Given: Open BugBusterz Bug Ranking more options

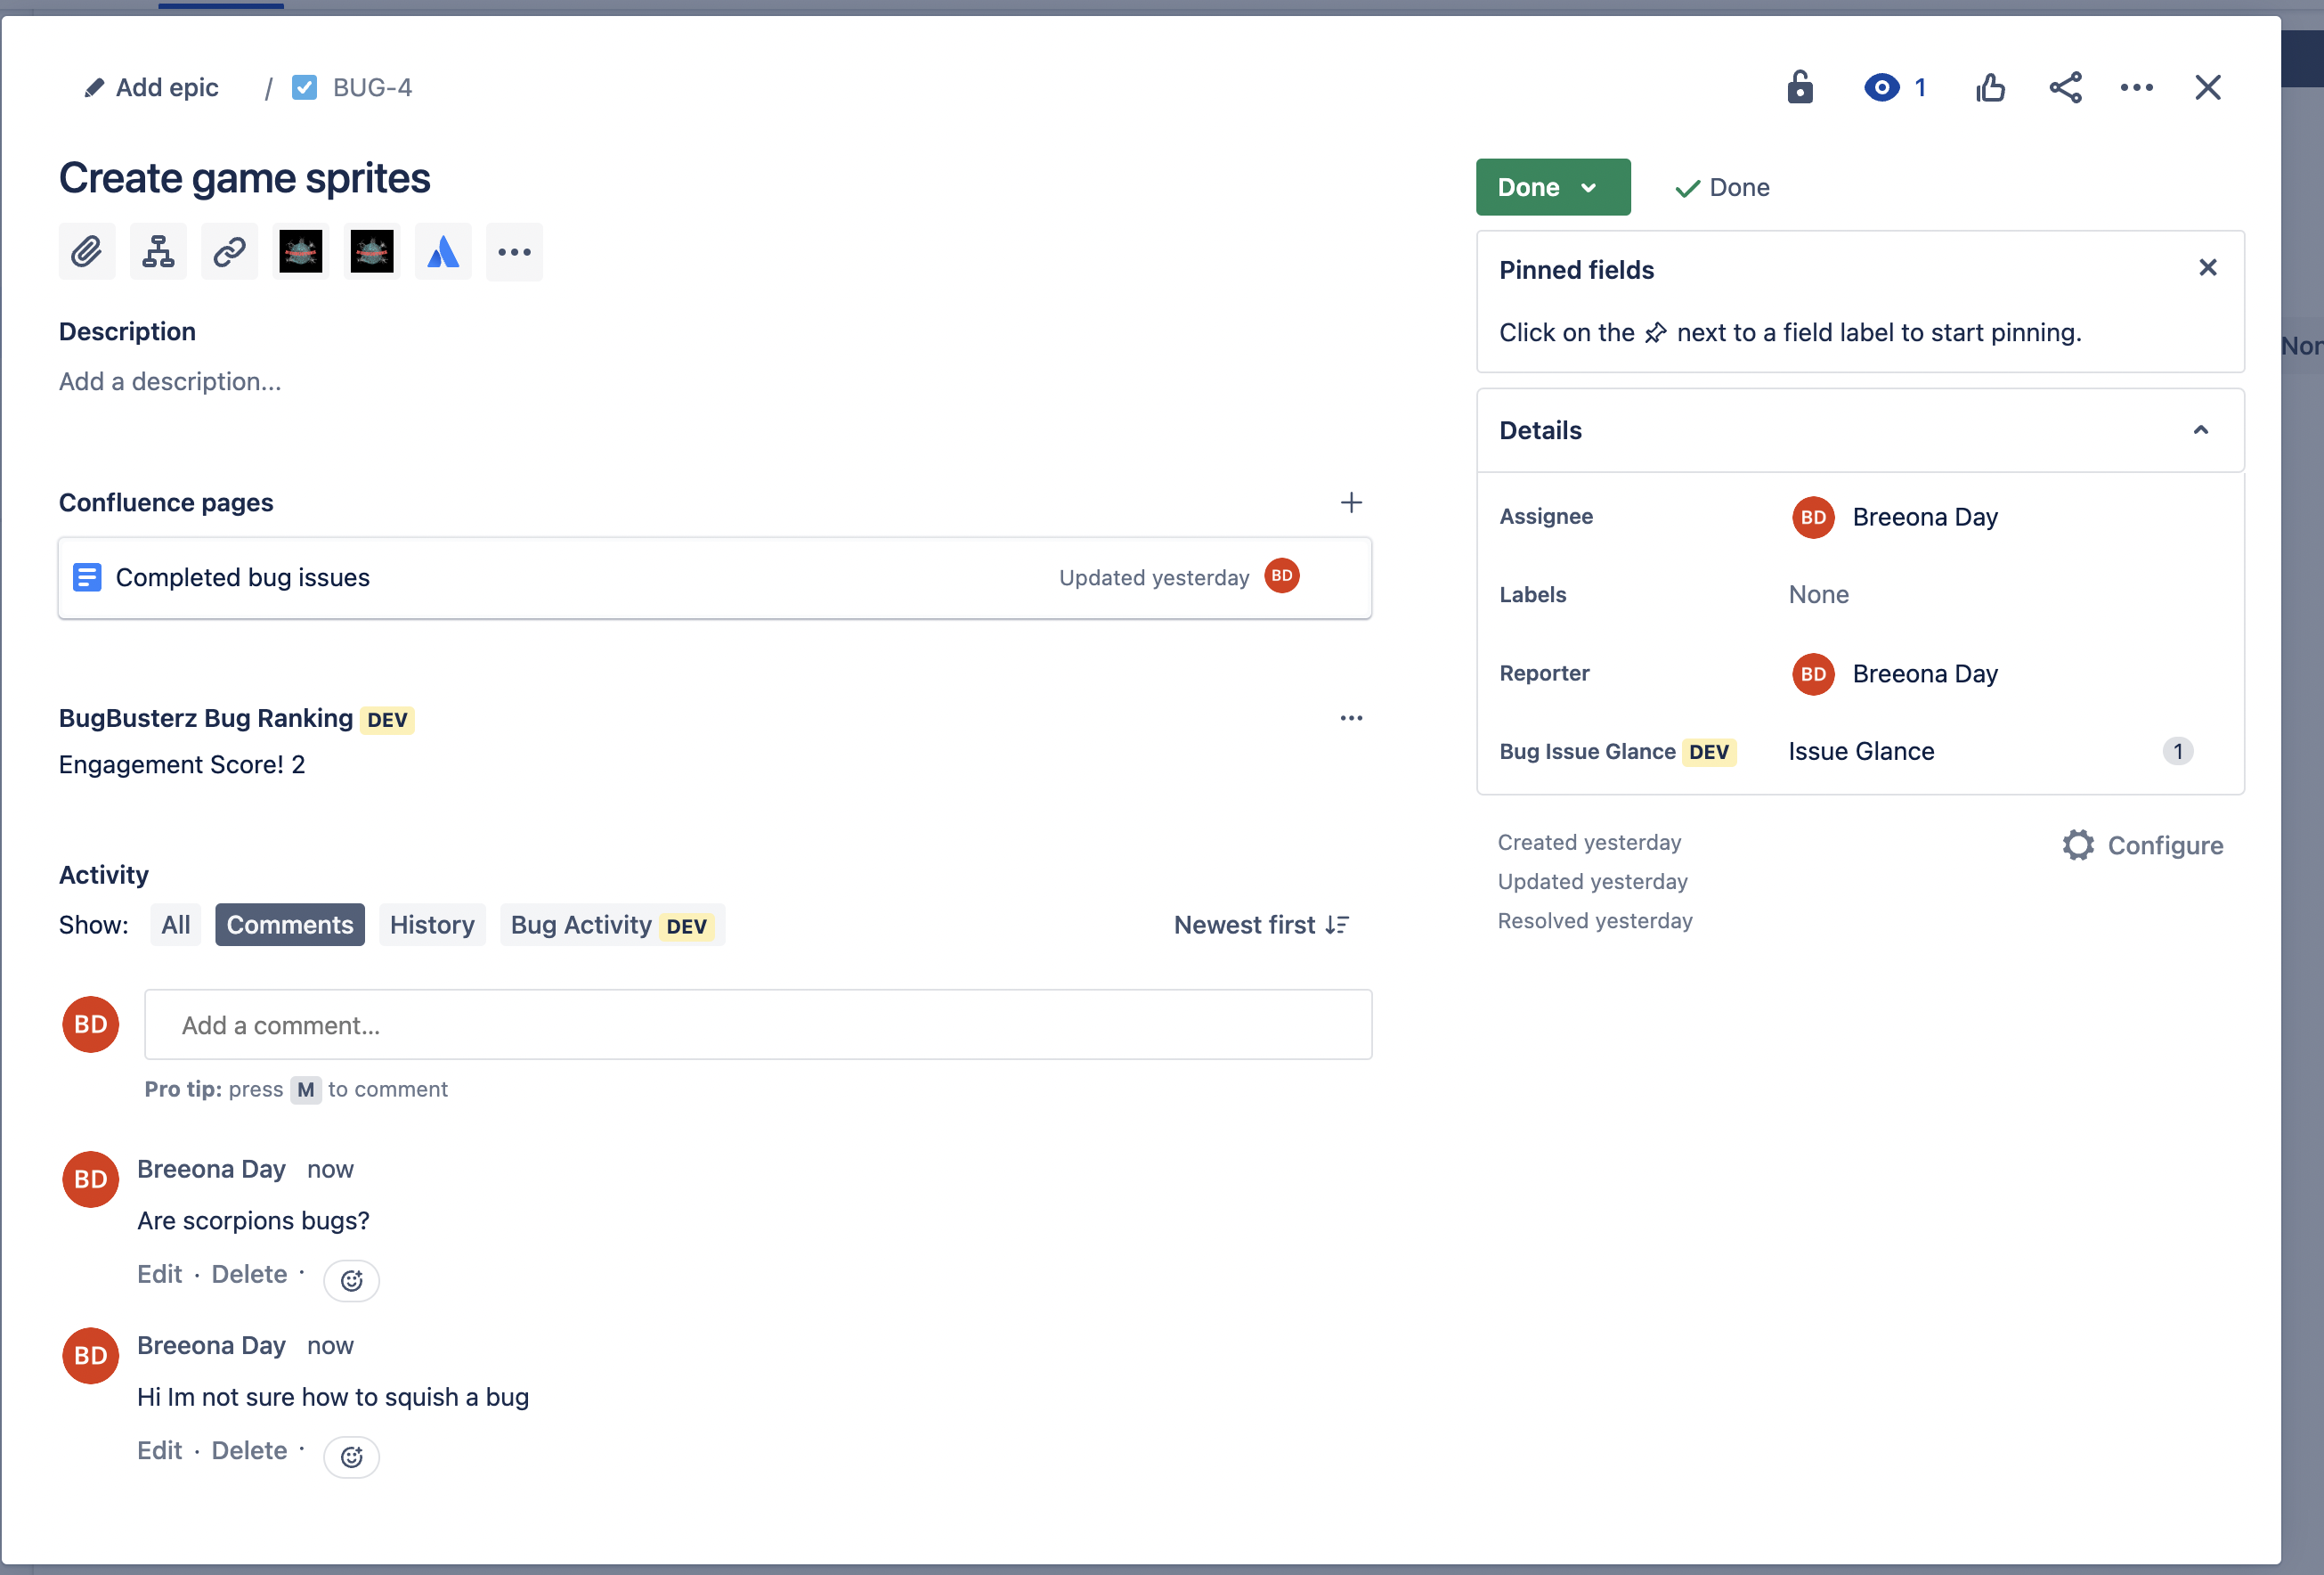Looking at the screenshot, I should point(1351,718).
